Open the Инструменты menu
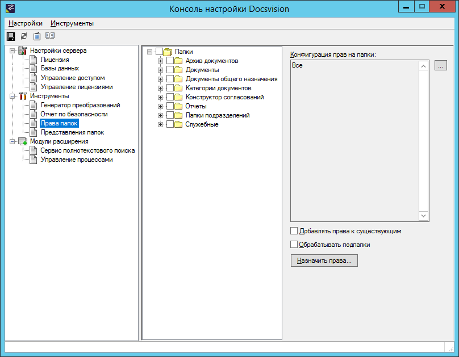This screenshot has width=459, height=357. tap(72, 23)
